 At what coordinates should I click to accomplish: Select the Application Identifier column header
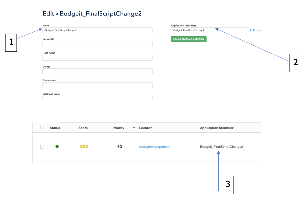coord(217,128)
